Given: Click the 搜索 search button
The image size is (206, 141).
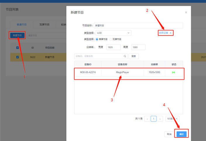Looking at the screenshot, I should [x=134, y=56].
